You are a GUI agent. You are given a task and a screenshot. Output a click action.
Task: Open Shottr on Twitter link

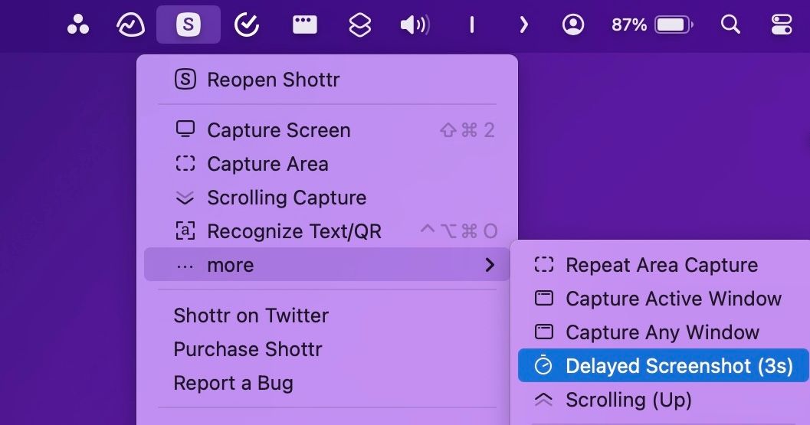(x=251, y=315)
